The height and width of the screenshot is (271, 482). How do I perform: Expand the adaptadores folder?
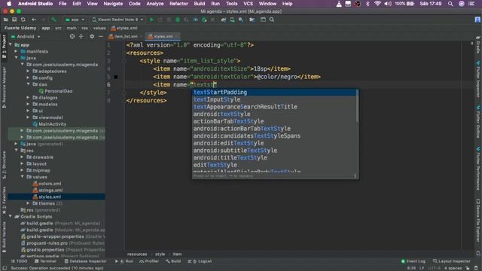pyautogui.click(x=29, y=71)
